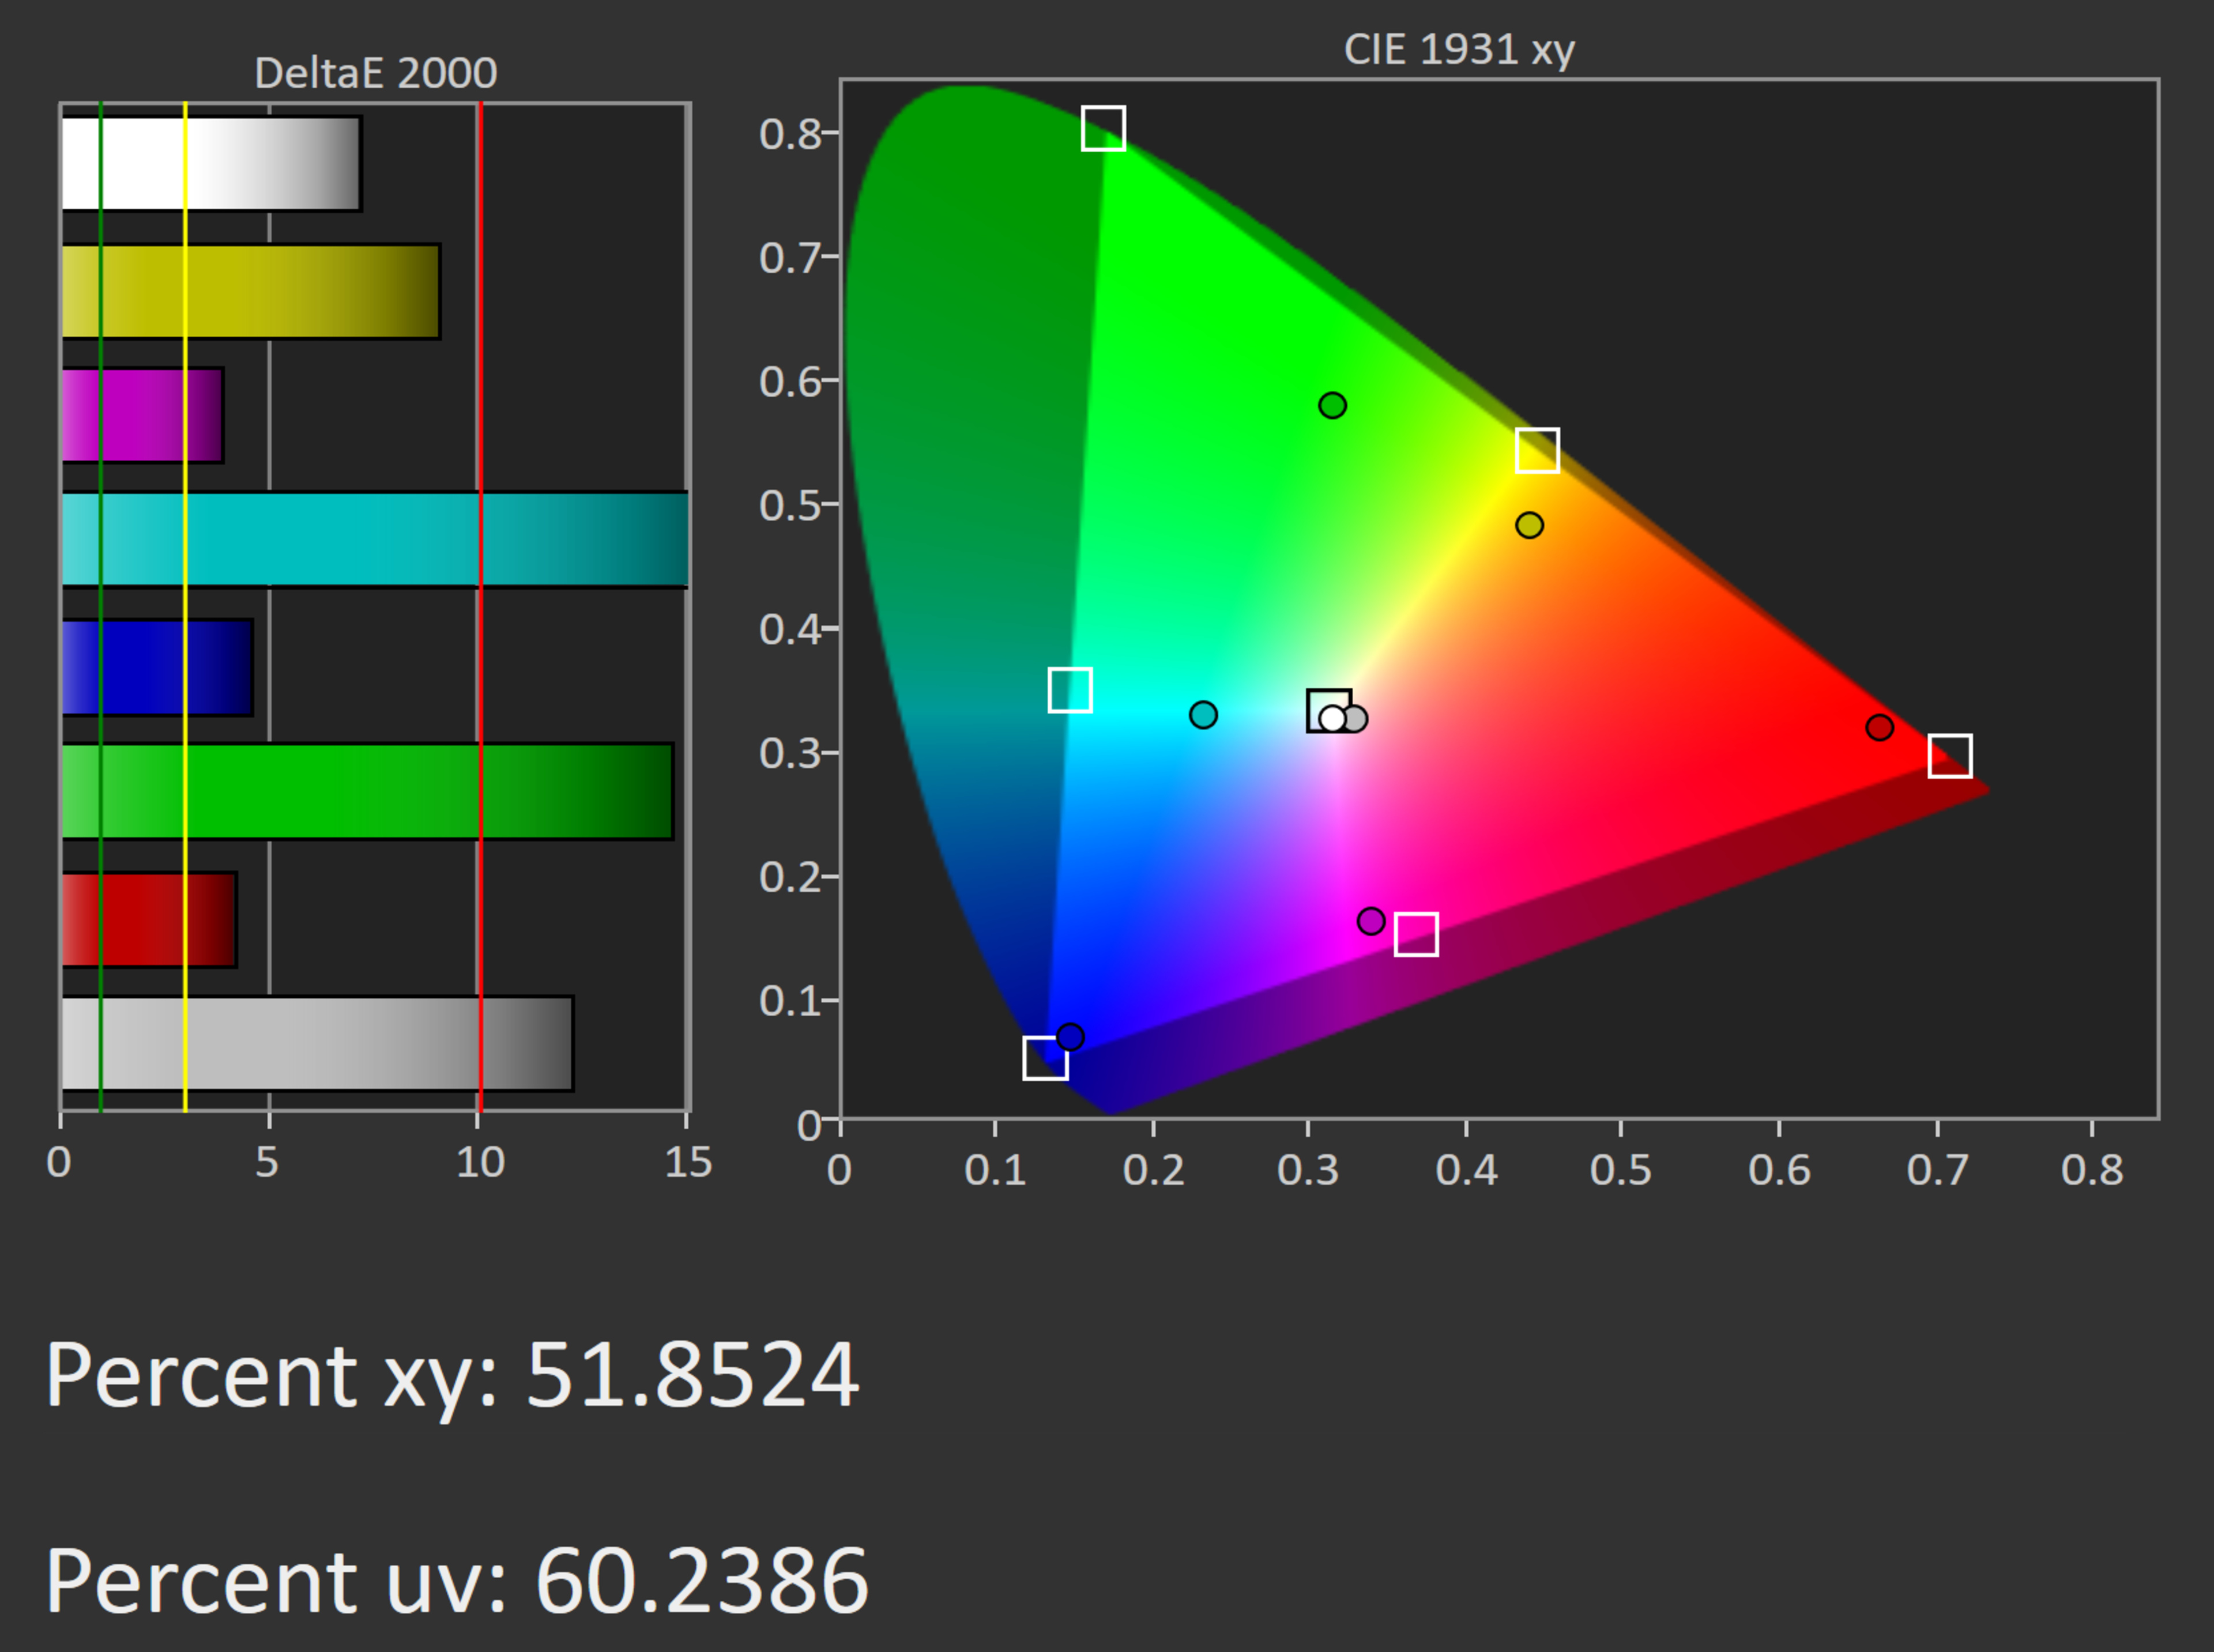The image size is (2214, 1652).
Task: Click the measured magenta point circle
Action: pyautogui.click(x=1371, y=921)
